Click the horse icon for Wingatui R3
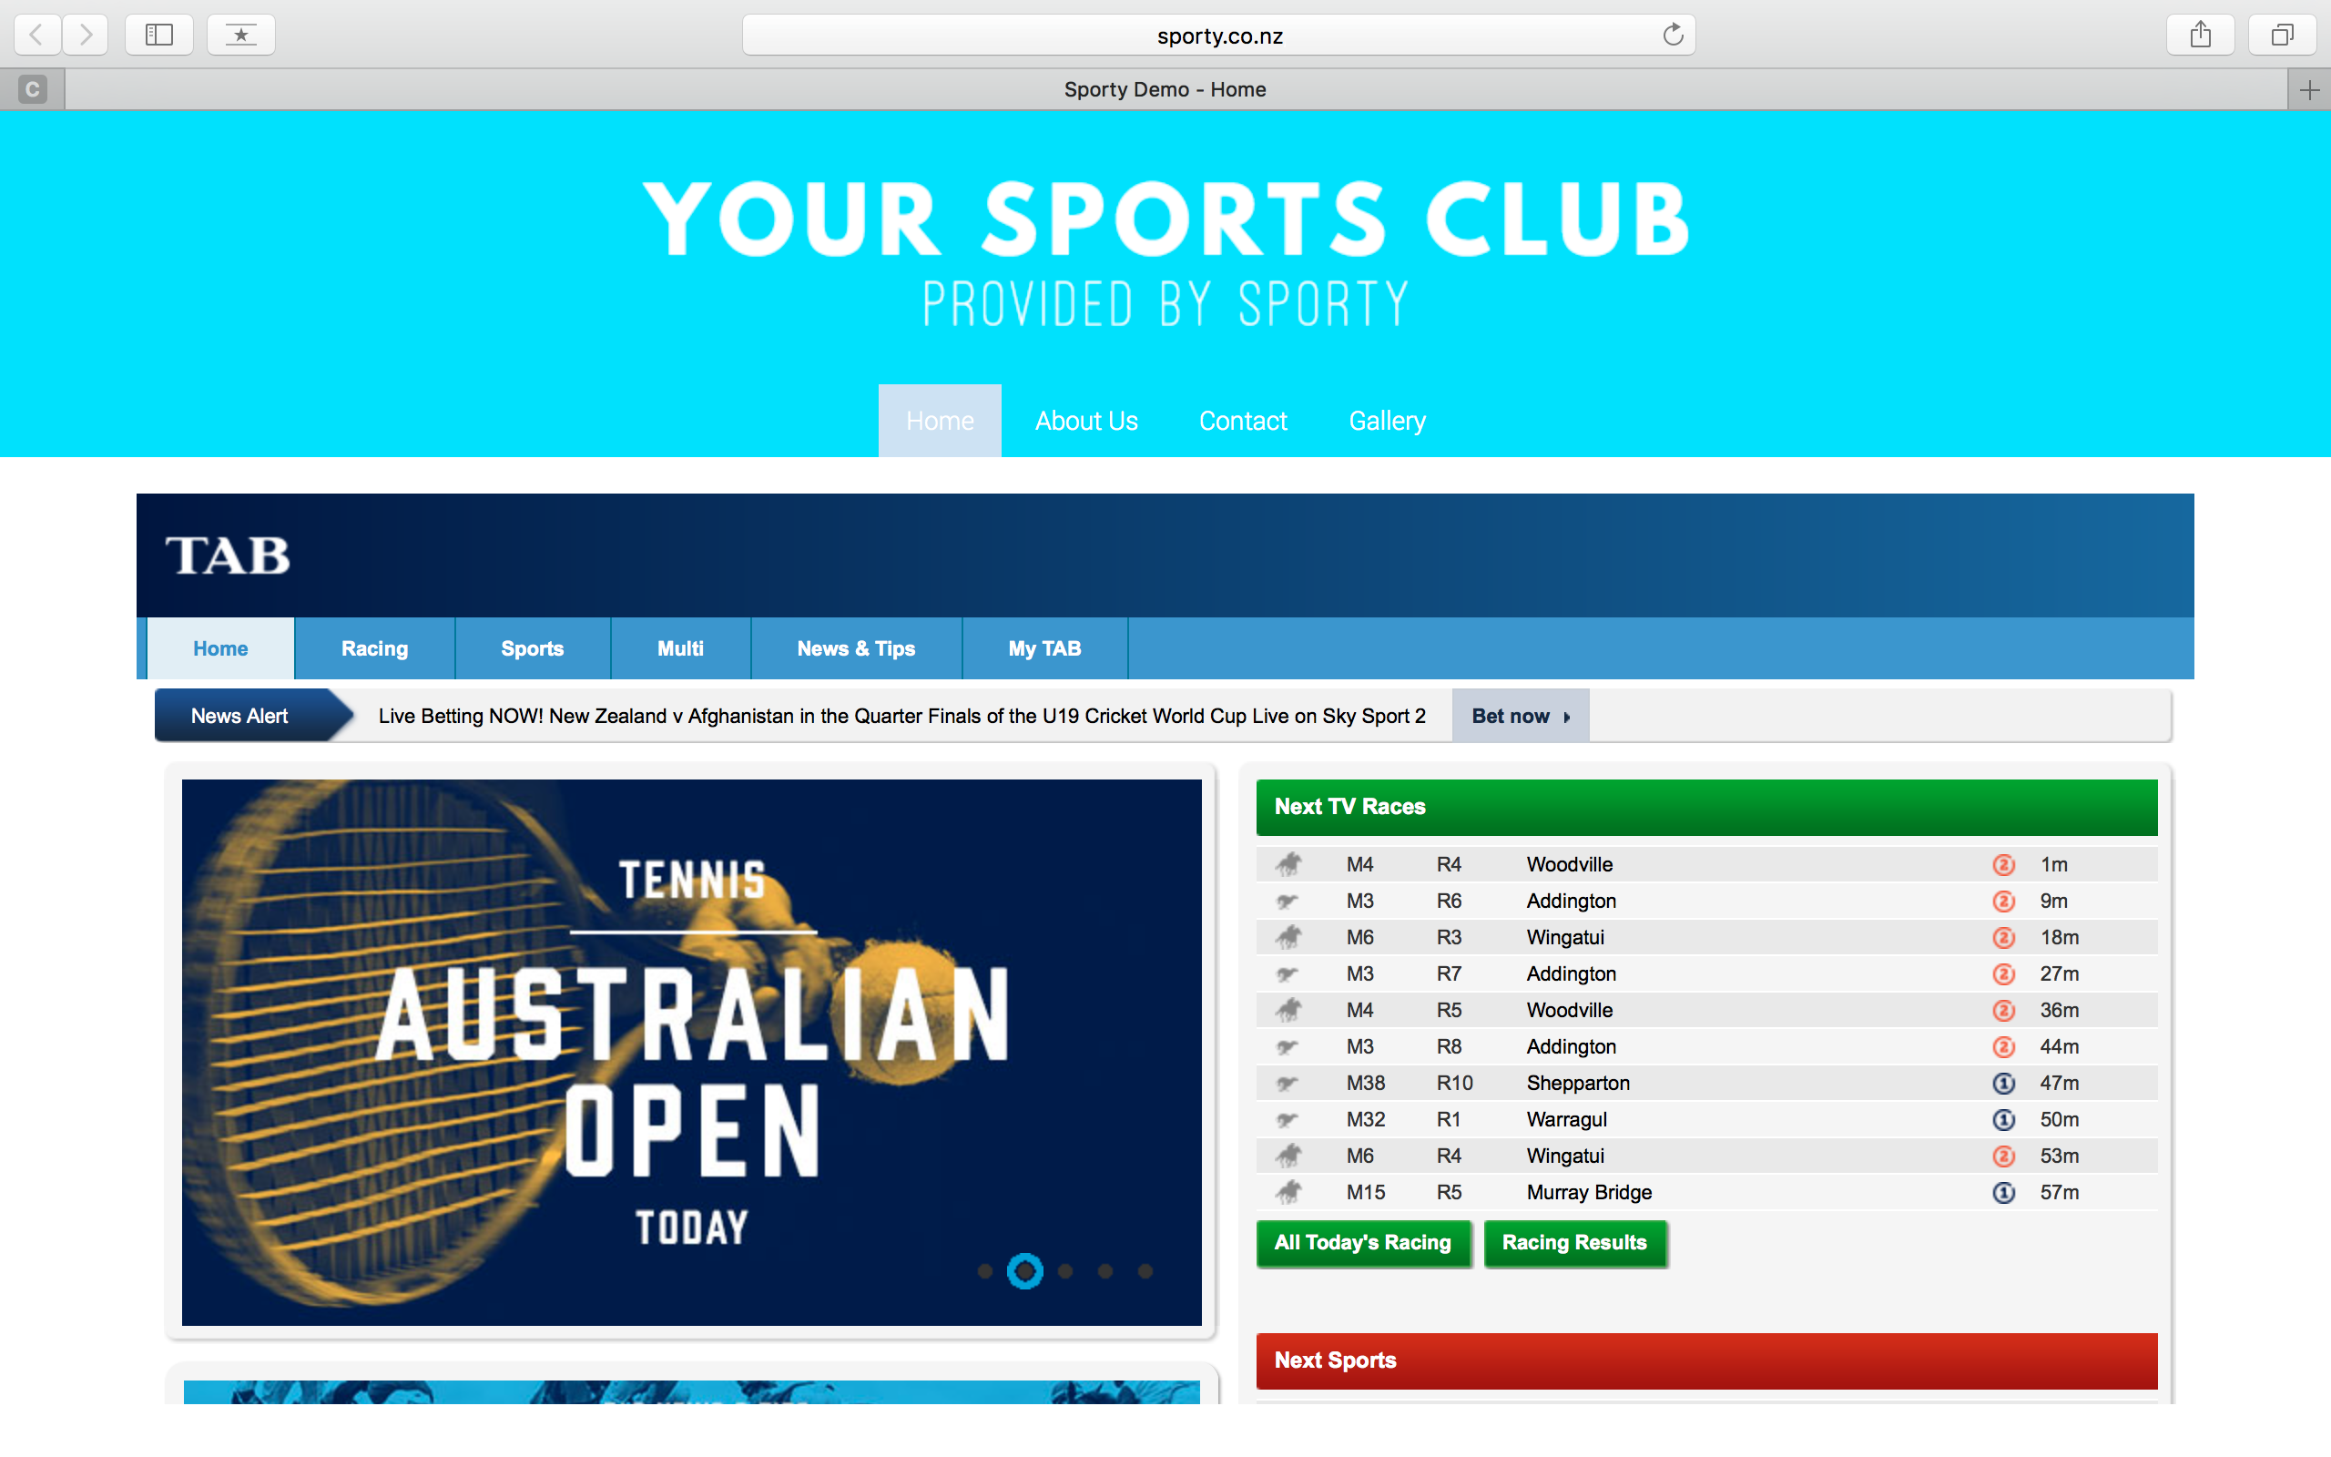The height and width of the screenshot is (1457, 2331). tap(1288, 937)
